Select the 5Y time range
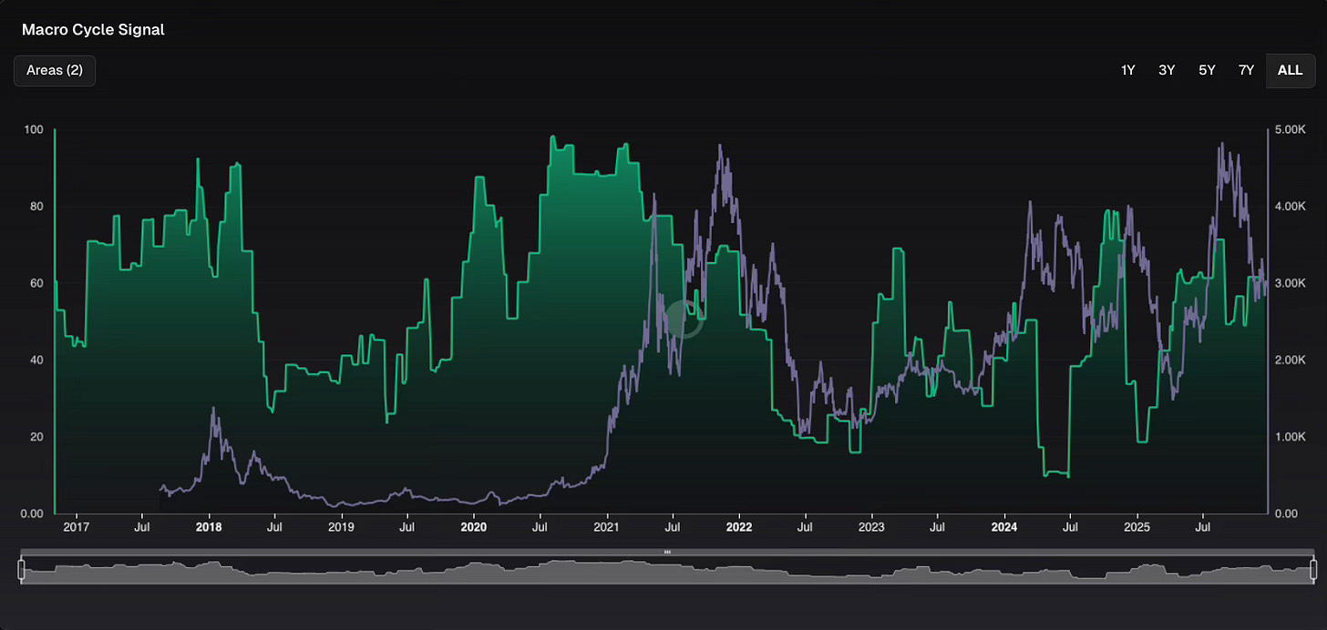The height and width of the screenshot is (630, 1327). point(1207,69)
